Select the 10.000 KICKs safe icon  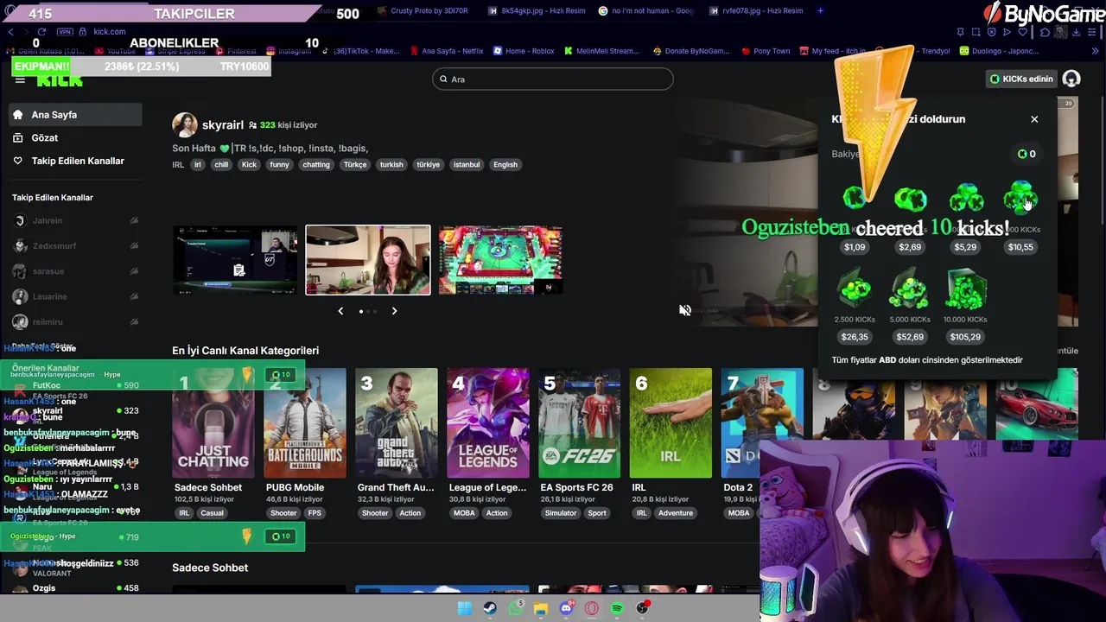965,289
